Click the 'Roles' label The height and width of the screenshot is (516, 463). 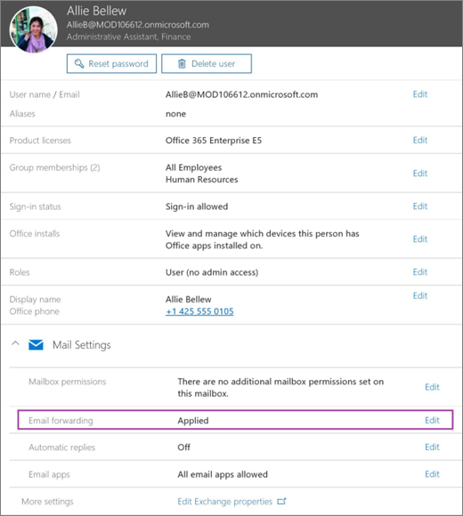tap(20, 272)
